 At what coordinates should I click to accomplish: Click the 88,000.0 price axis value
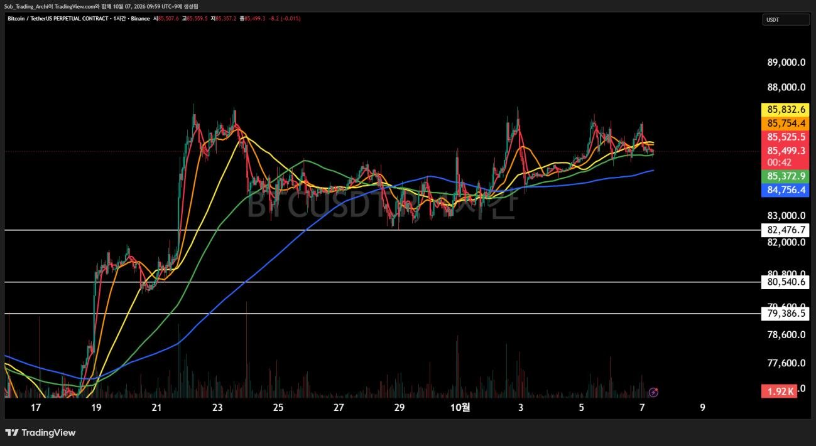[x=786, y=88]
